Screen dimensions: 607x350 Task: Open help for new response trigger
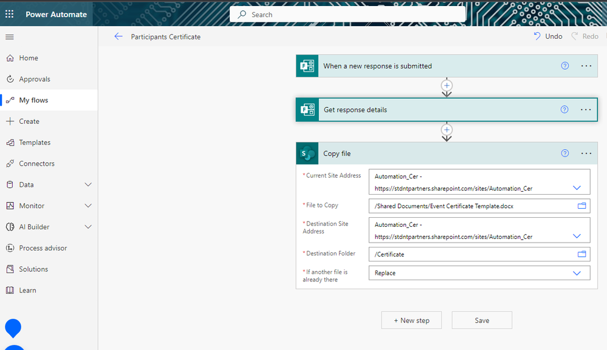click(565, 66)
